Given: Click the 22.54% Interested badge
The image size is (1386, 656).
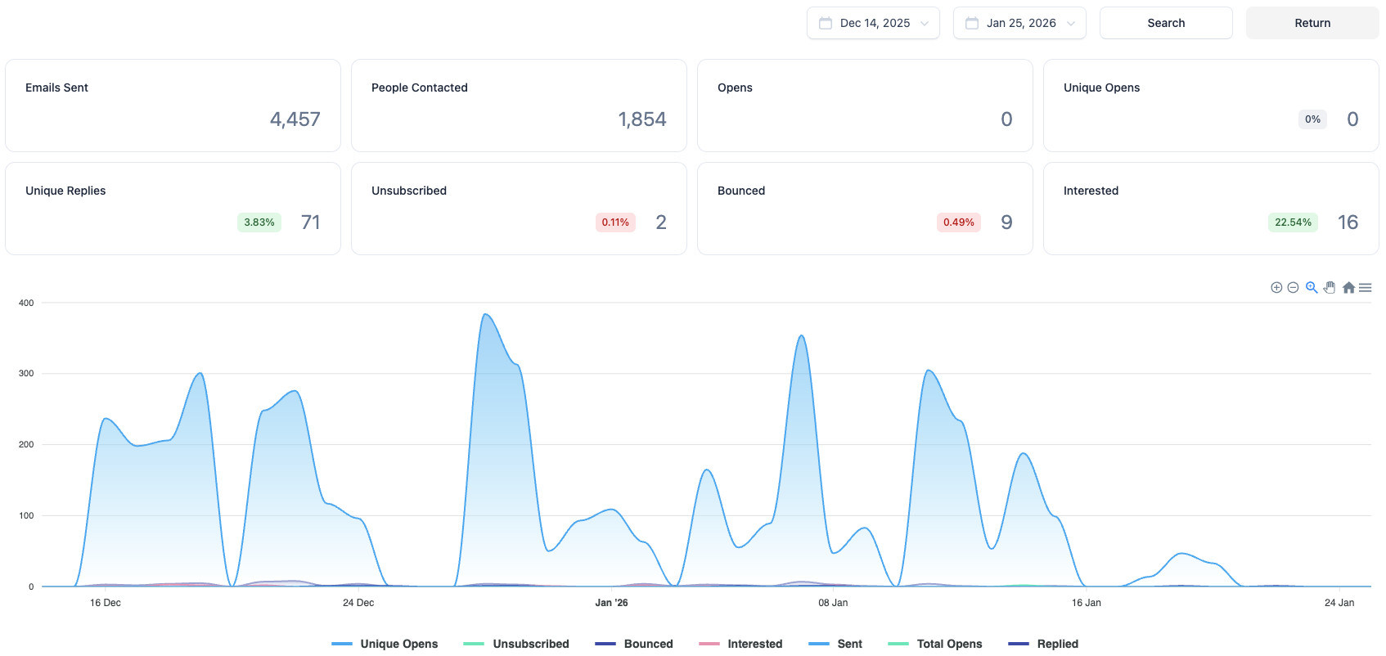Looking at the screenshot, I should click(x=1293, y=222).
